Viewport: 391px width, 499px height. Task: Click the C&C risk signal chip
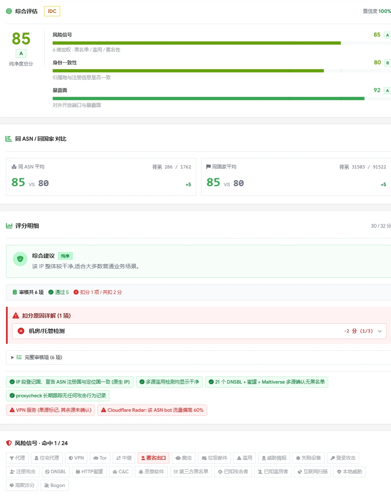pyautogui.click(x=121, y=472)
